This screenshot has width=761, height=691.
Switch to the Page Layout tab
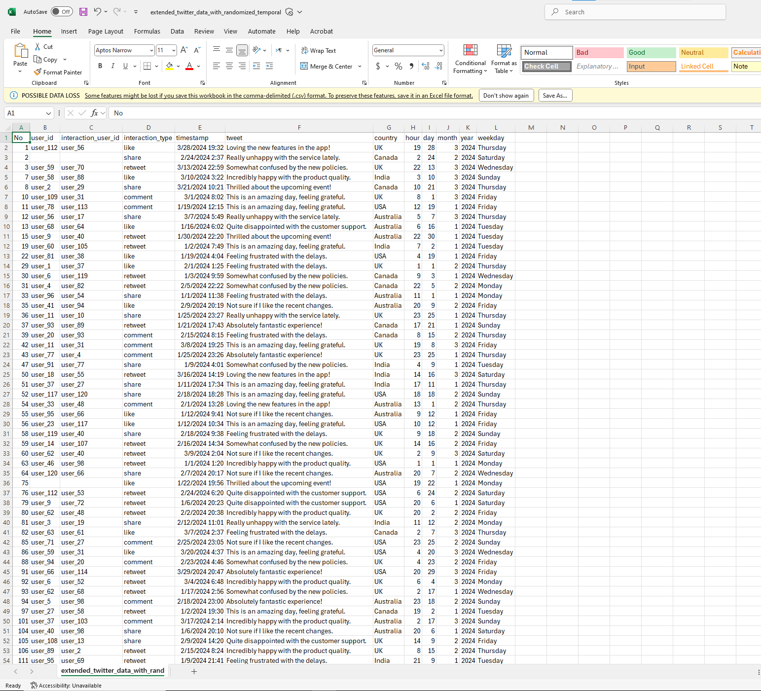click(106, 31)
